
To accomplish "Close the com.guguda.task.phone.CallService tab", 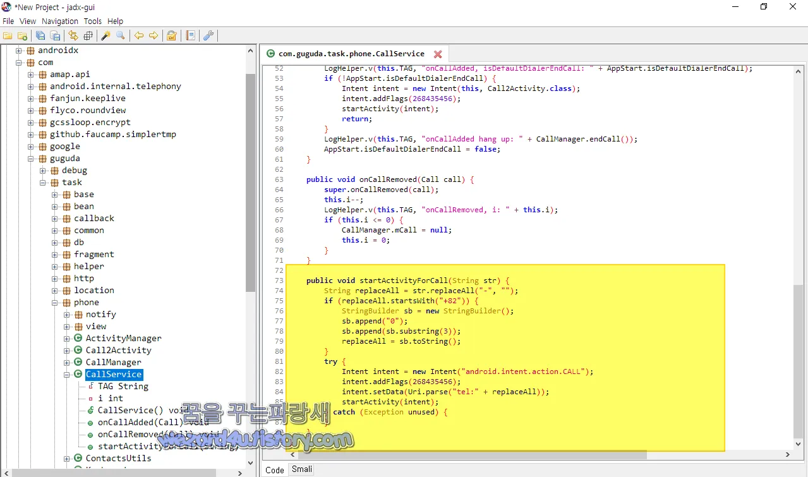I will point(438,54).
